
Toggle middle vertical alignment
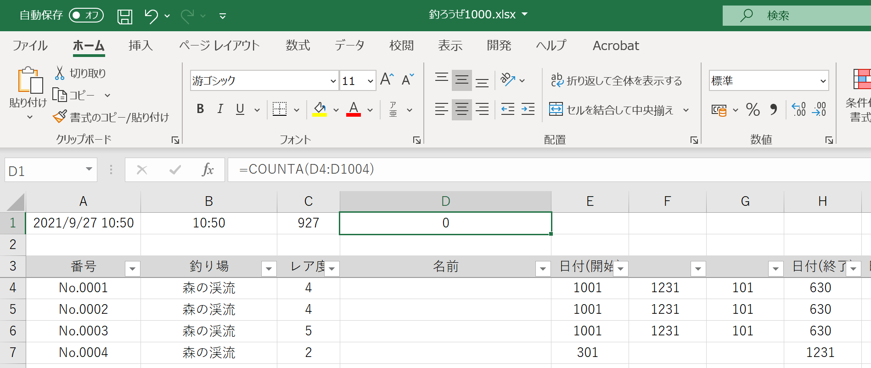[462, 80]
